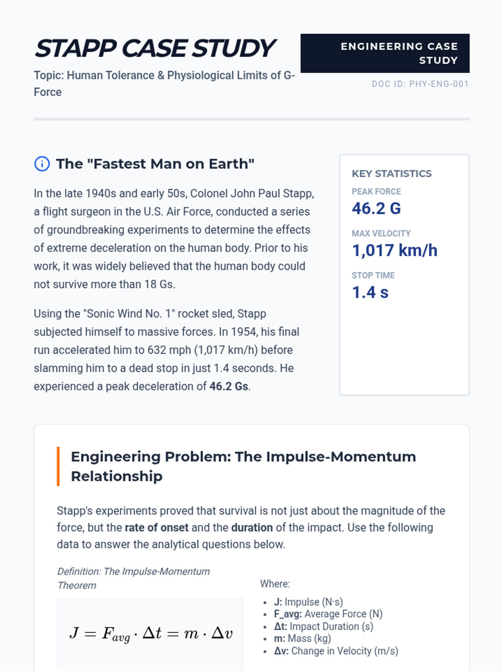This screenshot has height=671, width=503.
Task: Click the blue info circle icon
Action: [x=42, y=164]
